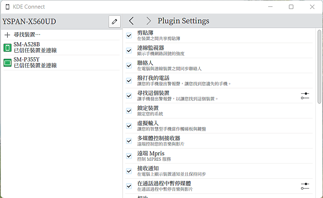Click the 接收通知 plugin title
This screenshot has width=323, height=198.
tap(148, 168)
